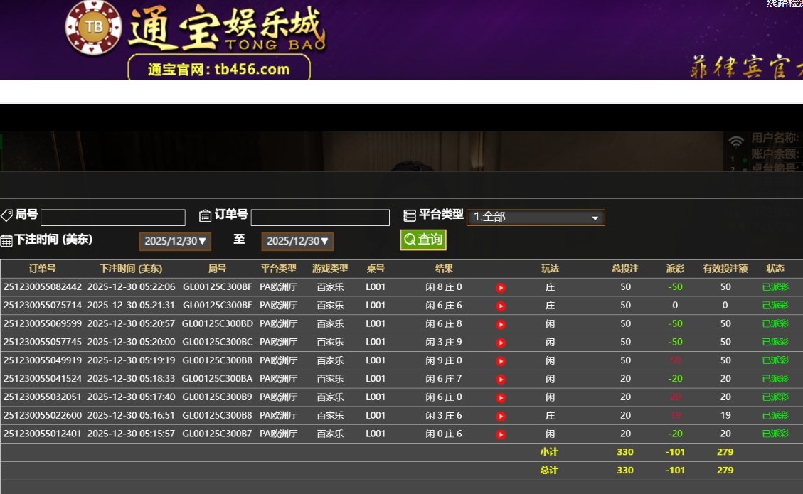Click the 下注时间 (美东) column header

(x=131, y=269)
